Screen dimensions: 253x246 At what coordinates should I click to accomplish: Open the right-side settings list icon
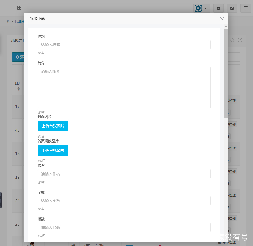click(246, 8)
